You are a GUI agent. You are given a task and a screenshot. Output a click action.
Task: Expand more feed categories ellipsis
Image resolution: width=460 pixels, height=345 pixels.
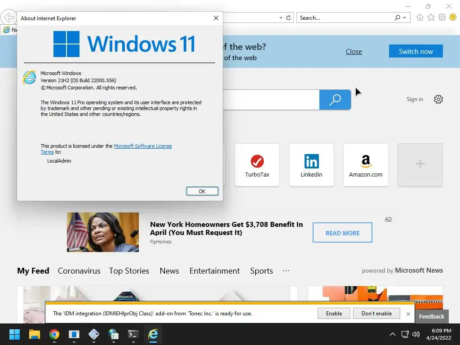[x=286, y=270]
